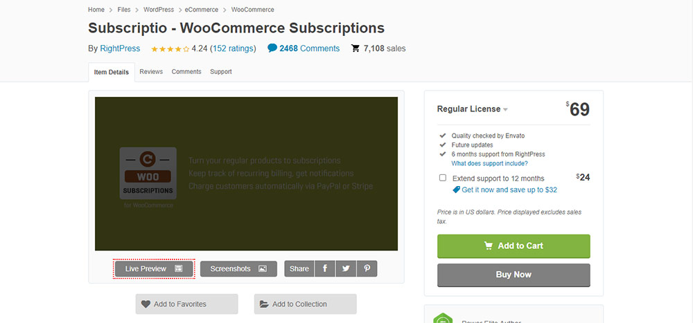Image resolution: width=693 pixels, height=323 pixels.
Task: Open the Live Preview button
Action: tap(154, 268)
